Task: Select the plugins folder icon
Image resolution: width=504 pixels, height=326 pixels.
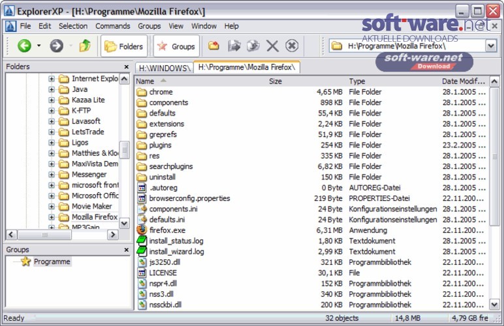Action: pos(142,145)
